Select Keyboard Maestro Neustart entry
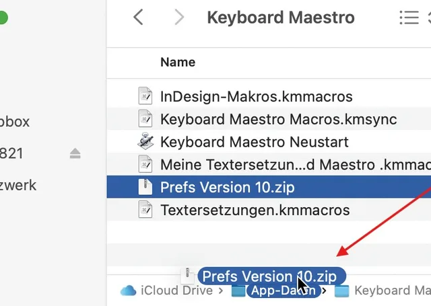Viewport: 431px width, 306px height. tap(255, 142)
